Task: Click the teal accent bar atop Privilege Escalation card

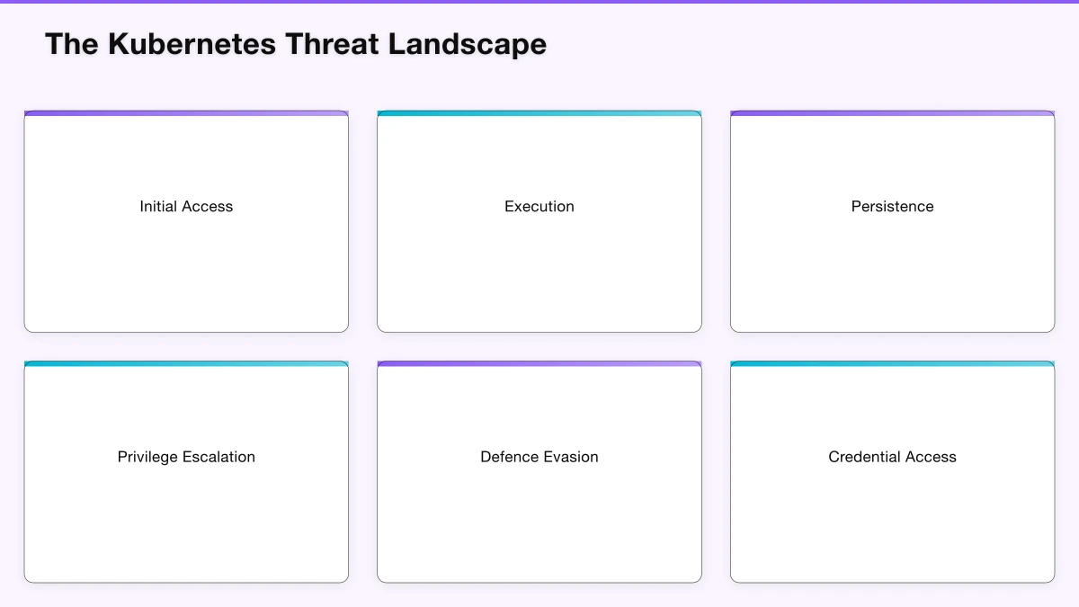Action: pyautogui.click(x=186, y=364)
